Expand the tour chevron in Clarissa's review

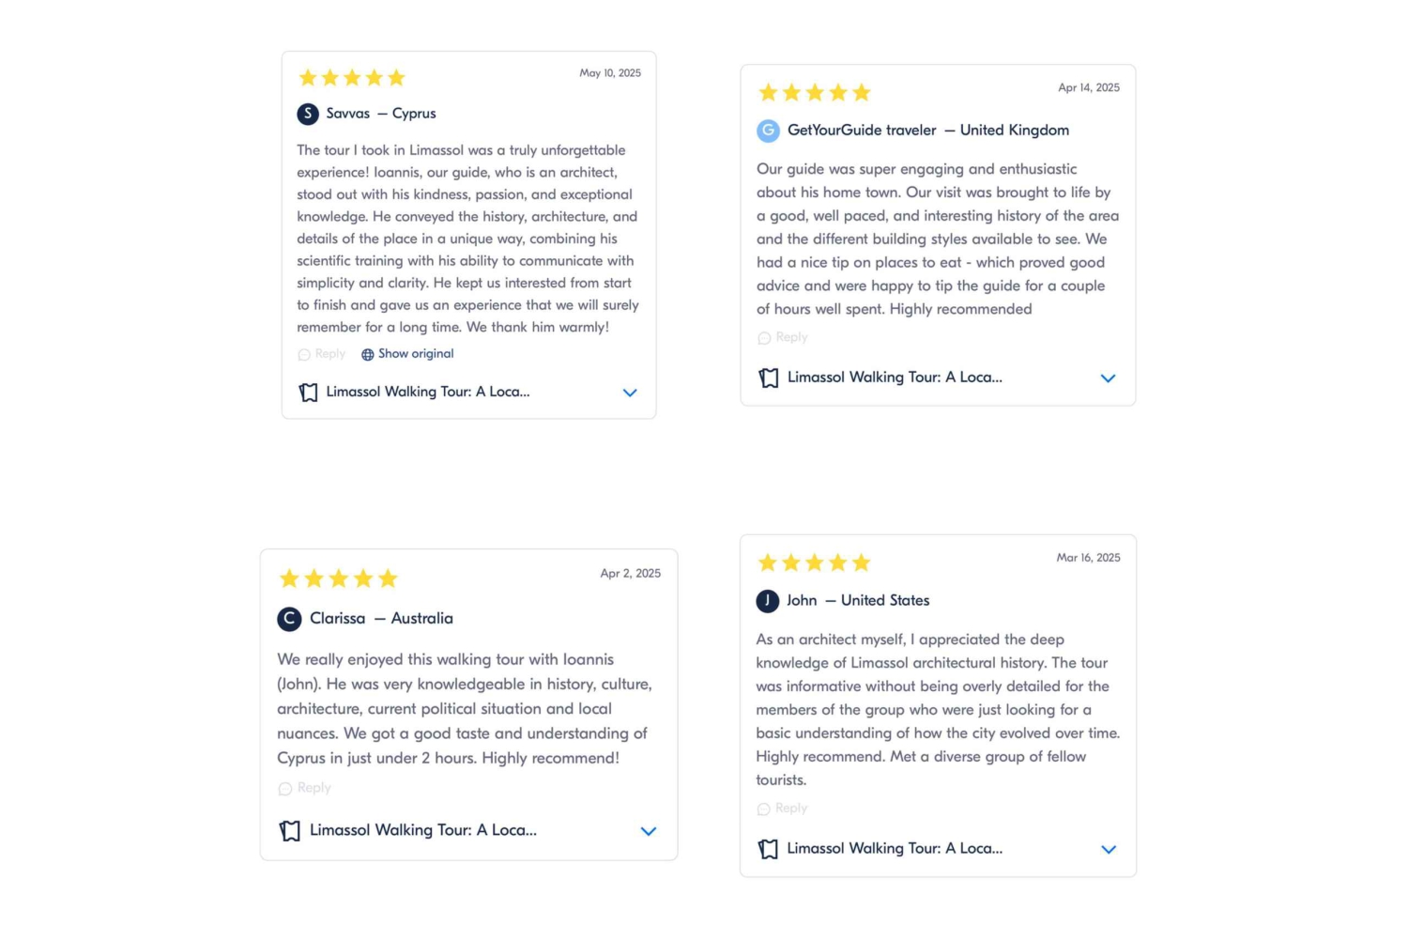pos(648,831)
